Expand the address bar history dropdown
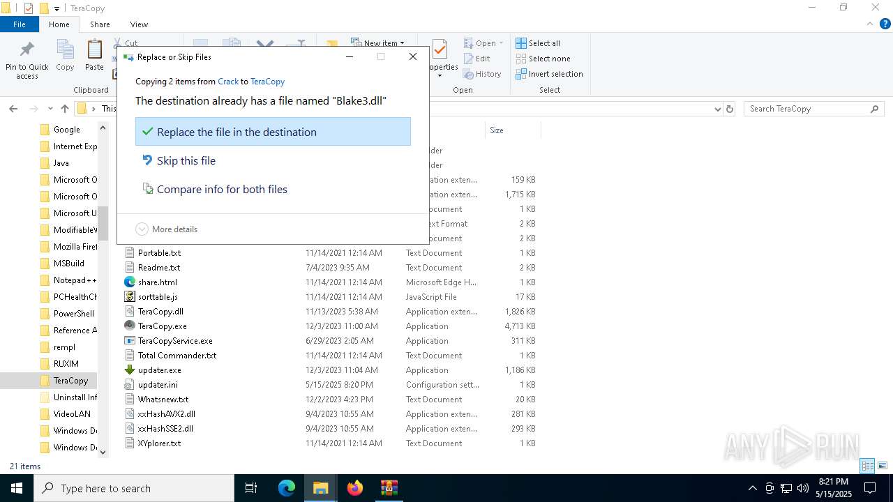The height and width of the screenshot is (502, 893). pyautogui.click(x=717, y=109)
